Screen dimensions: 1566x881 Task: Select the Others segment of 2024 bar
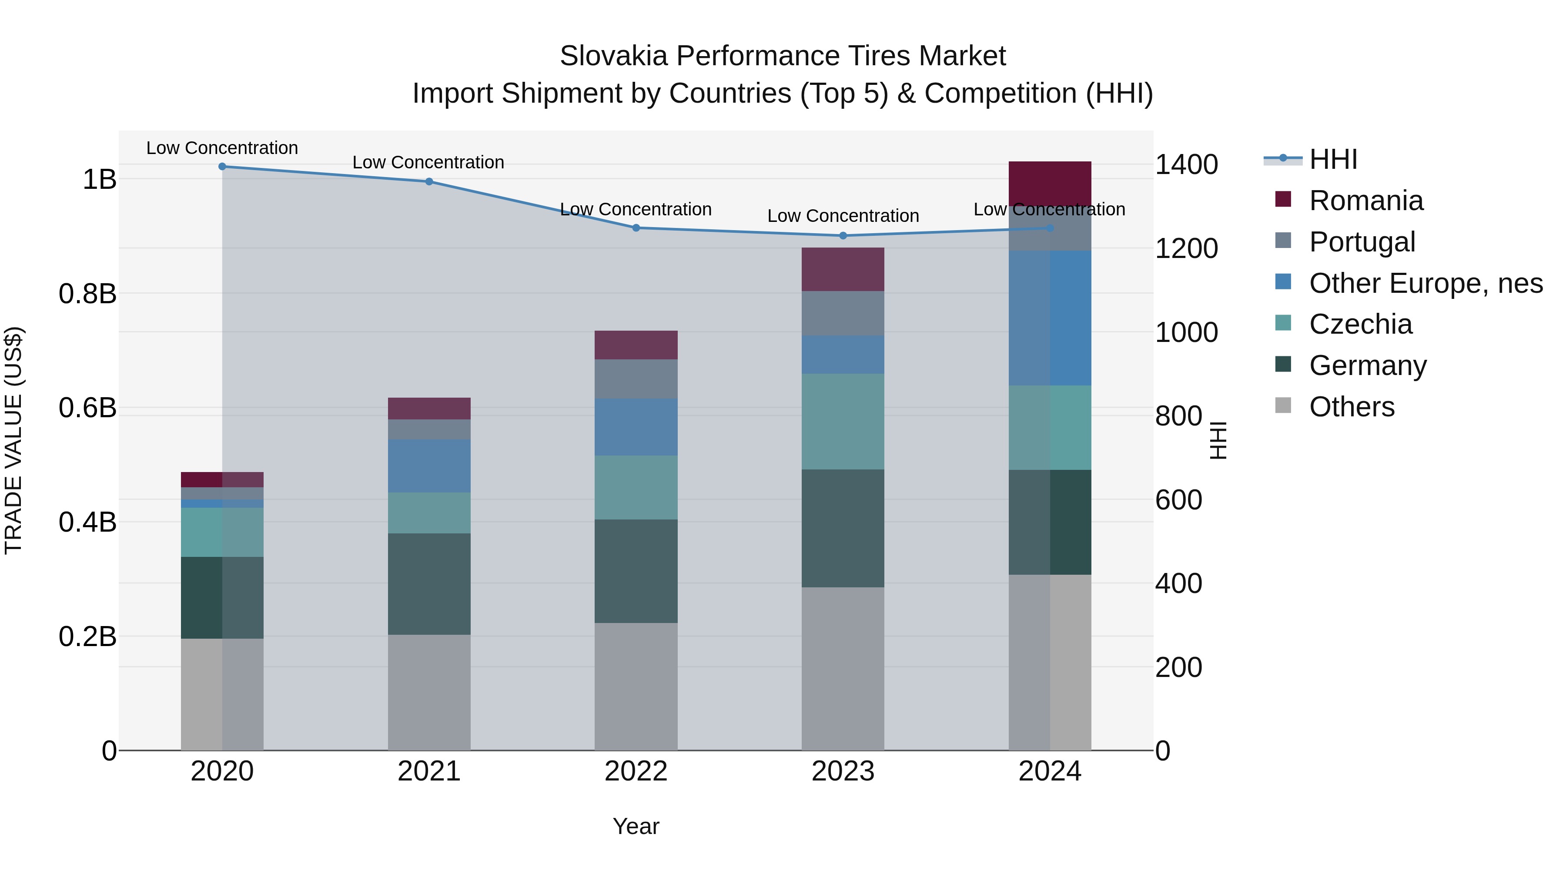(x=1050, y=663)
